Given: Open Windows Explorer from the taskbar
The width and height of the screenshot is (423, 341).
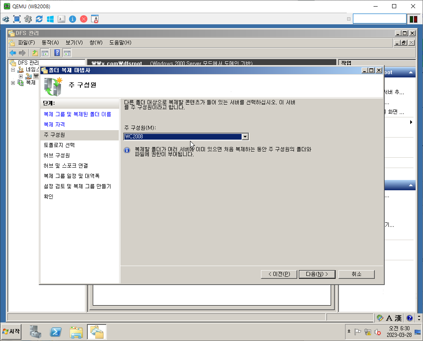Looking at the screenshot, I should tap(76, 332).
